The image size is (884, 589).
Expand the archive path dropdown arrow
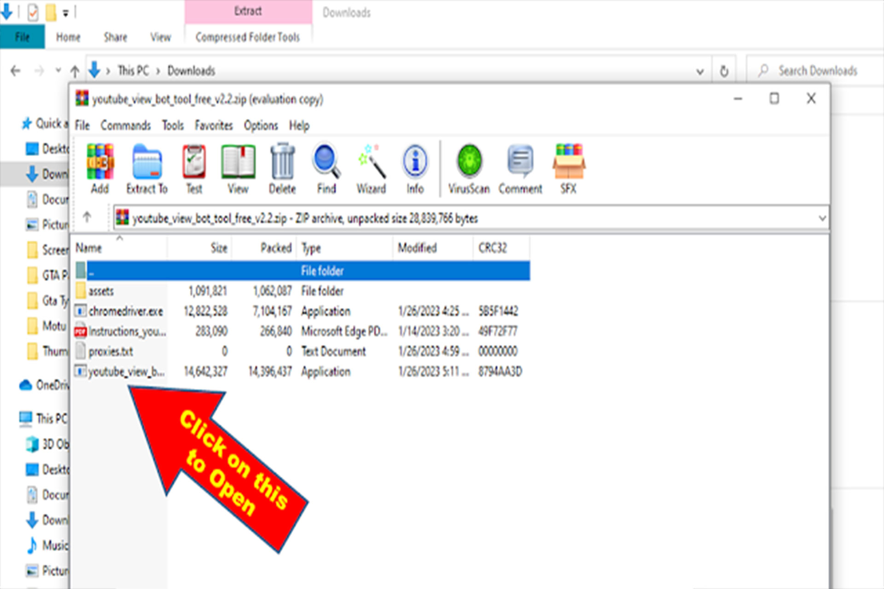pos(822,218)
